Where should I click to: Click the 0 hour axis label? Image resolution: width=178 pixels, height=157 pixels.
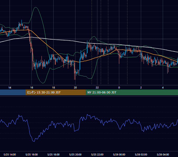(x=119, y=88)
